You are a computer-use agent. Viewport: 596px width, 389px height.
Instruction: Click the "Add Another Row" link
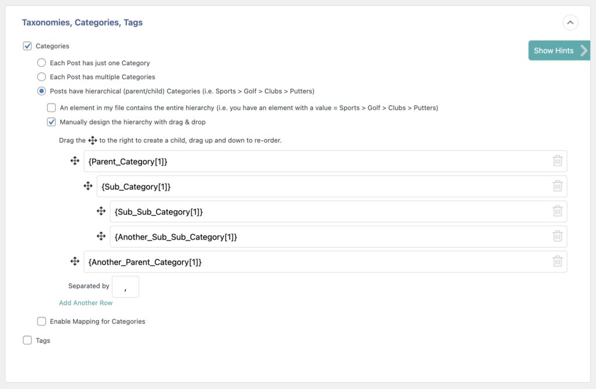(x=86, y=302)
